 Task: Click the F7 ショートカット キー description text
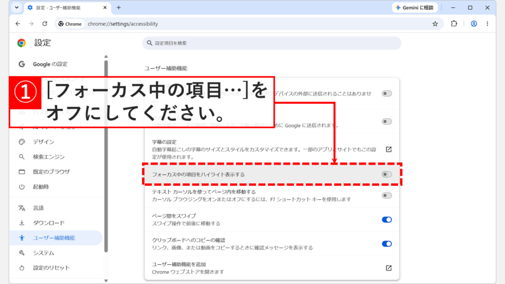[251, 199]
